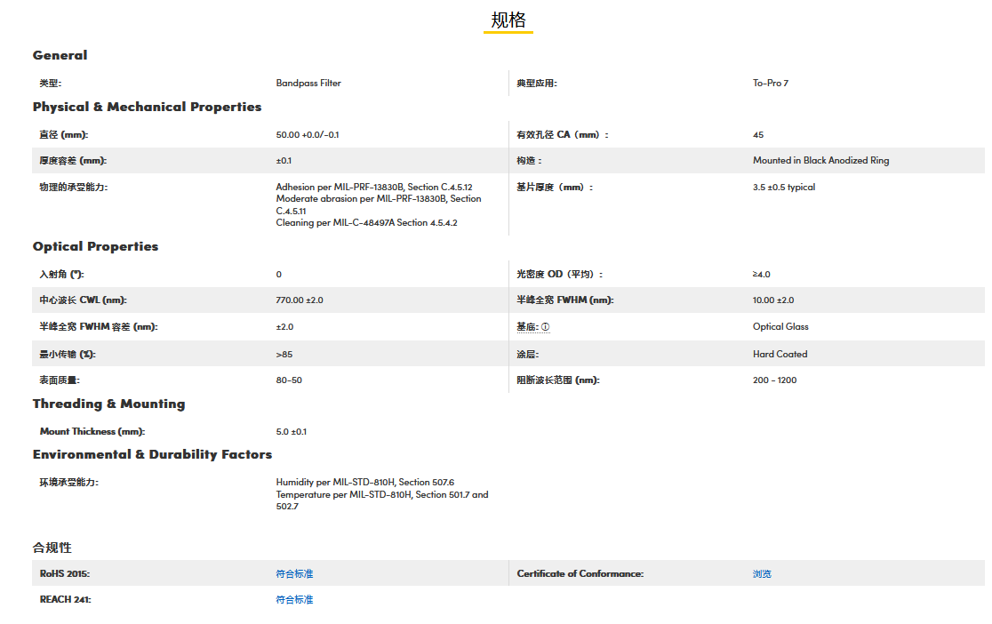Select the Optical Properties section heading
This screenshot has height=624, width=992.
tap(95, 246)
